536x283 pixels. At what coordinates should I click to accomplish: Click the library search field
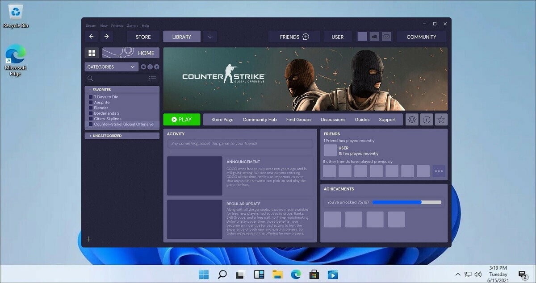click(122, 79)
